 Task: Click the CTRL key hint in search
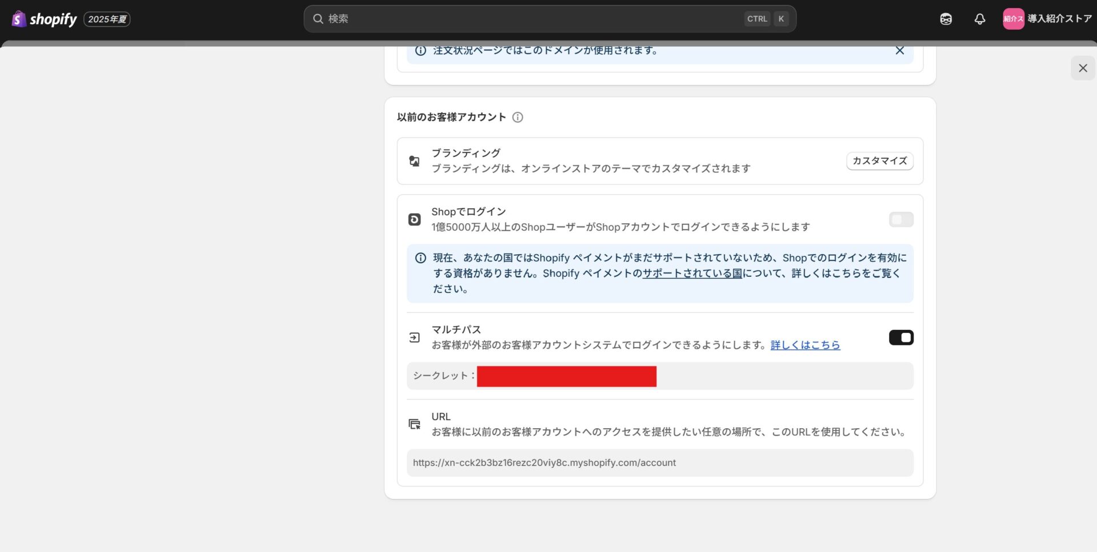[x=757, y=19]
